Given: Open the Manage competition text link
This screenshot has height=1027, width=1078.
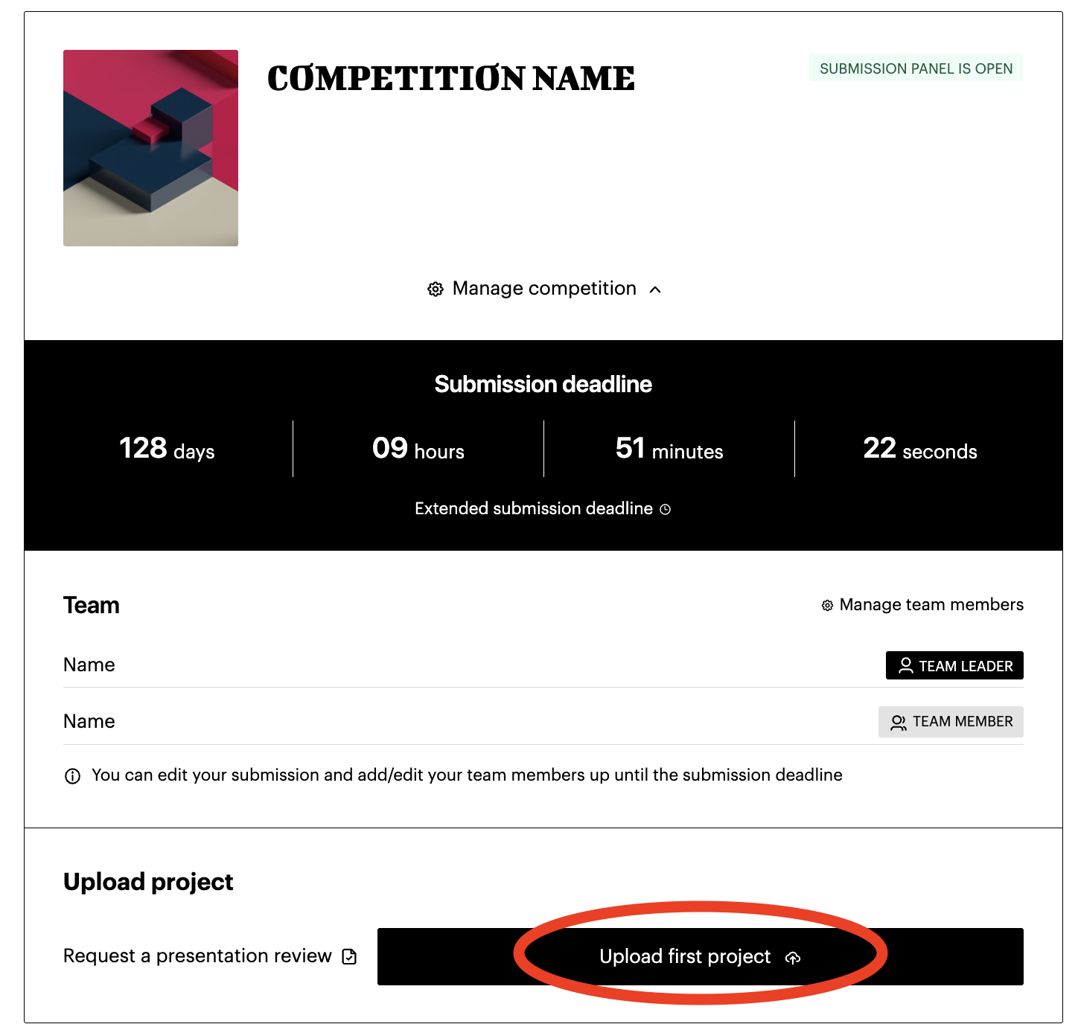Looking at the screenshot, I should tap(544, 289).
